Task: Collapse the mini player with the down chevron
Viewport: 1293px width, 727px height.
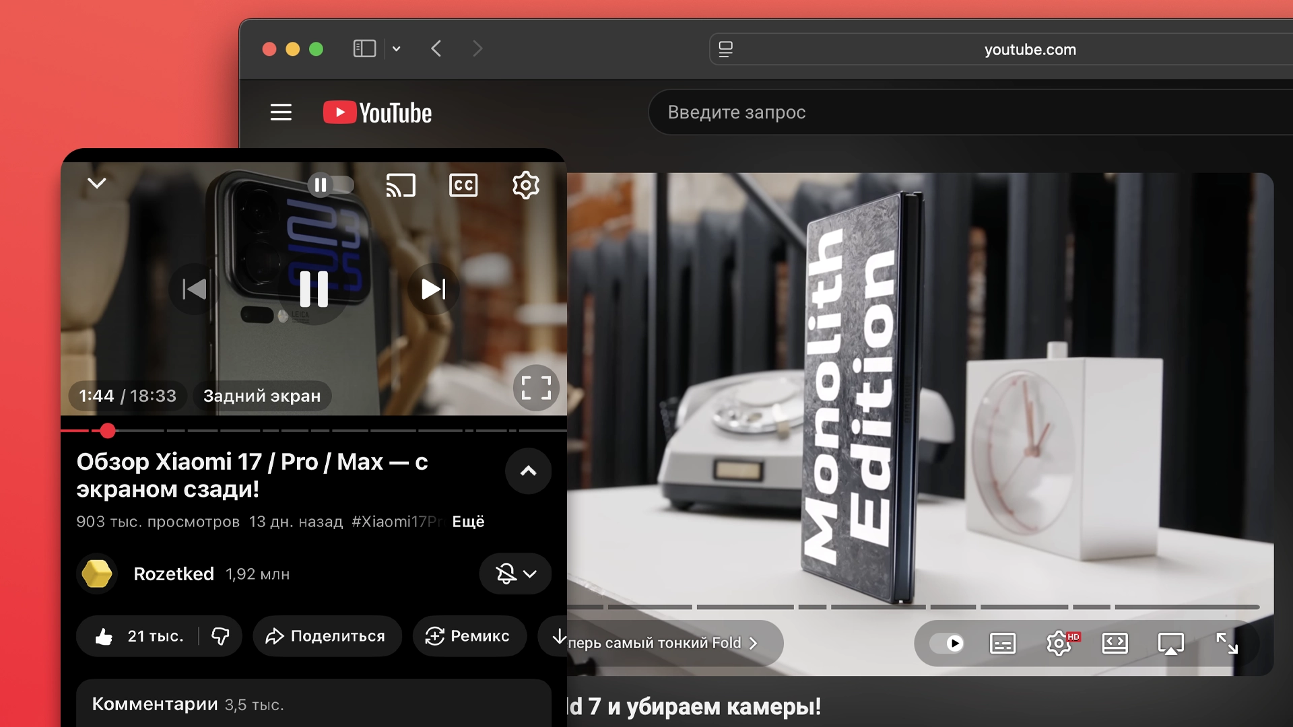Action: click(x=97, y=182)
